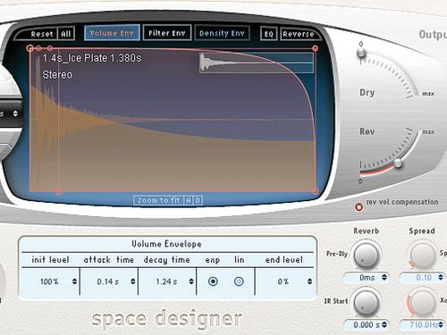The image size is (447, 335).
Task: Click the Pre-Dly 0ms stepper arrows
Action: (384, 278)
